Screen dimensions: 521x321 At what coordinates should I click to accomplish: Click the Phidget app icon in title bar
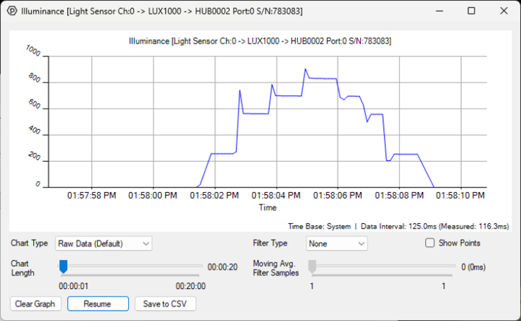pos(12,11)
